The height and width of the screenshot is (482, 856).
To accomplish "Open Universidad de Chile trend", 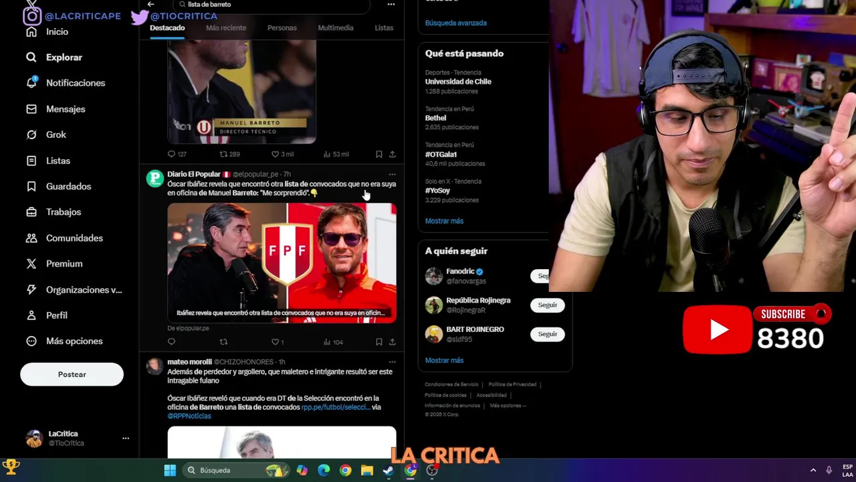I will (458, 82).
